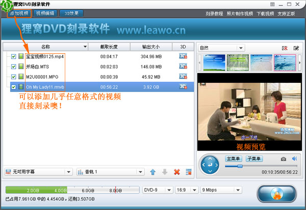Viewport: 306px width, 210px height.
Task: Open the 照片制作视频 link
Action: (x=240, y=14)
